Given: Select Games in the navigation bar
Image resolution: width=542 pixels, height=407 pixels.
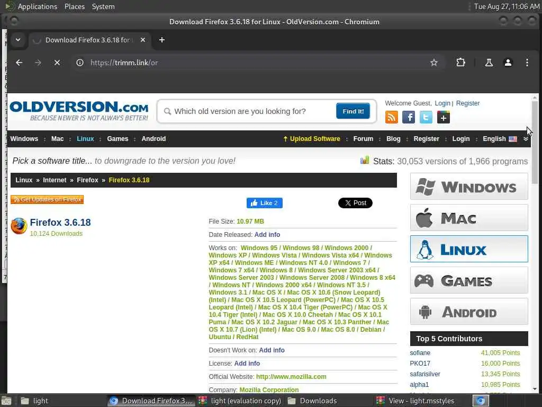Looking at the screenshot, I should point(118,139).
